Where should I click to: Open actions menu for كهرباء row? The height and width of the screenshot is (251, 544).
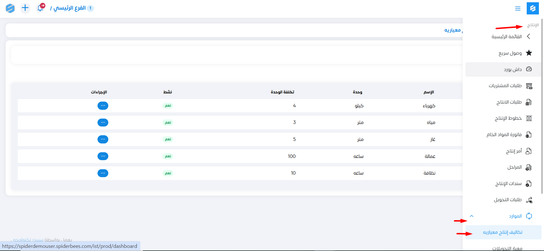[103, 106]
